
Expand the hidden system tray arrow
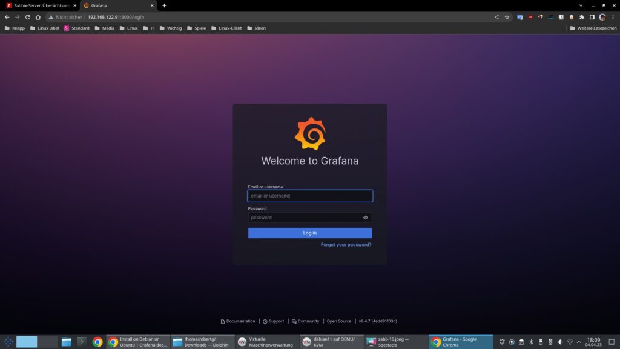(579, 342)
